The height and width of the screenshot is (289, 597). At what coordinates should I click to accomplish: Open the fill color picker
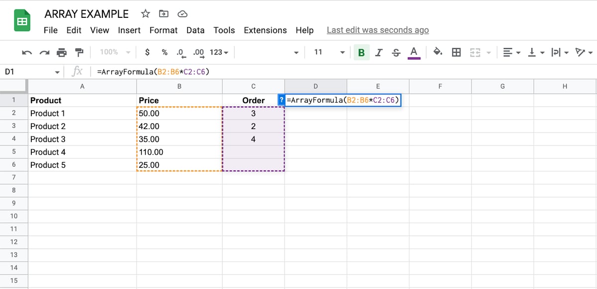coord(437,52)
